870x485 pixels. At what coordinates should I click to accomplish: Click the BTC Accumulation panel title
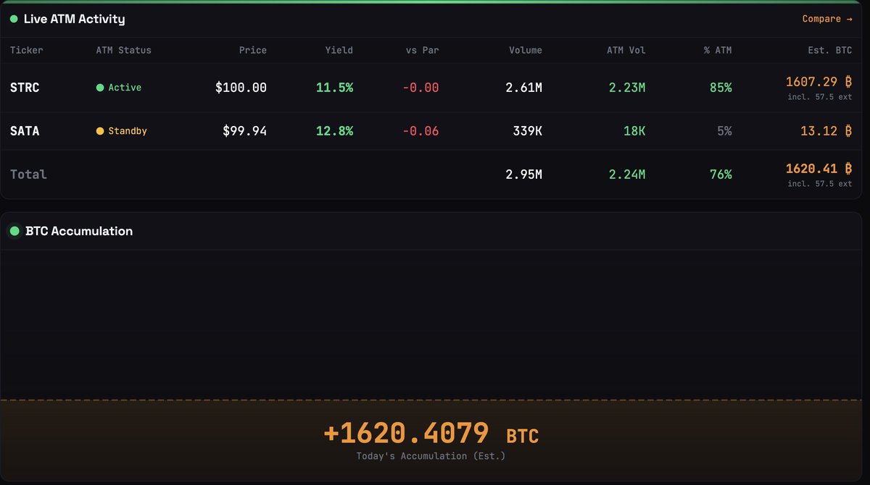coord(79,232)
